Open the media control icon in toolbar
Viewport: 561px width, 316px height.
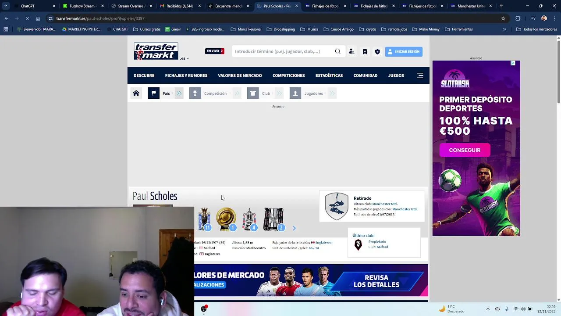533,18
